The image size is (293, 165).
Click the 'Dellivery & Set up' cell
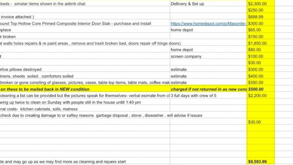[x=208, y=4]
